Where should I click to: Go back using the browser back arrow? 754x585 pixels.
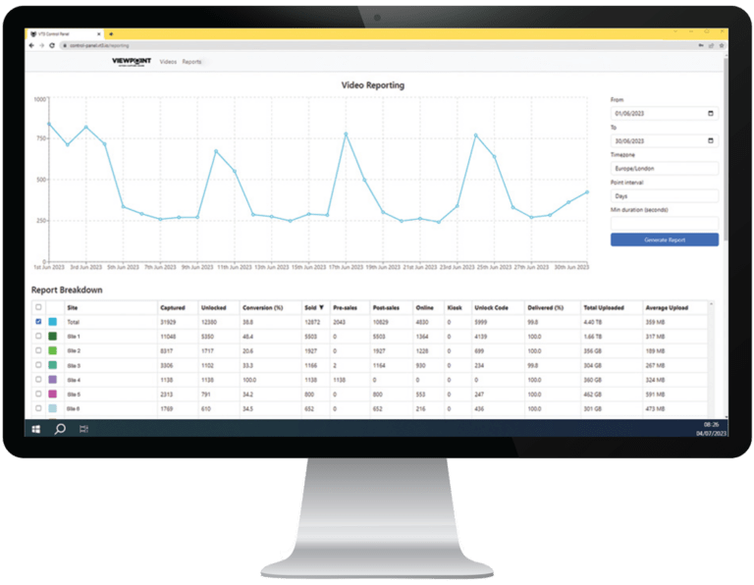coord(31,46)
